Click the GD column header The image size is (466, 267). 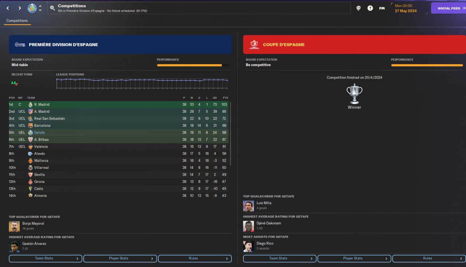tap(215, 98)
